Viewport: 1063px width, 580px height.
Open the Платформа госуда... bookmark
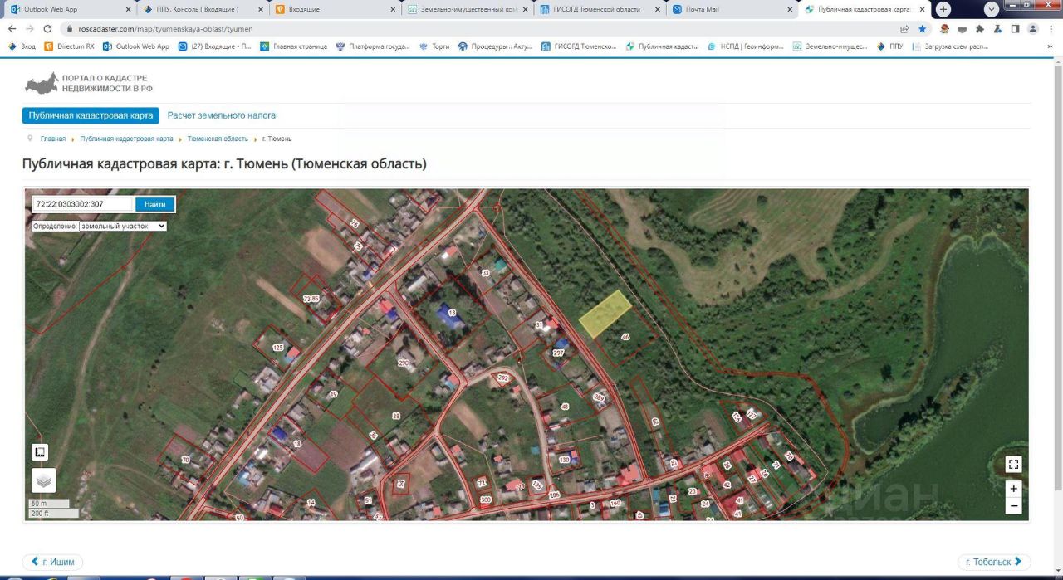click(373, 46)
